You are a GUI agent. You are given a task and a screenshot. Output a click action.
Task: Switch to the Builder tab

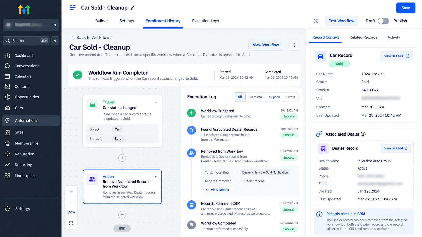tap(102, 21)
